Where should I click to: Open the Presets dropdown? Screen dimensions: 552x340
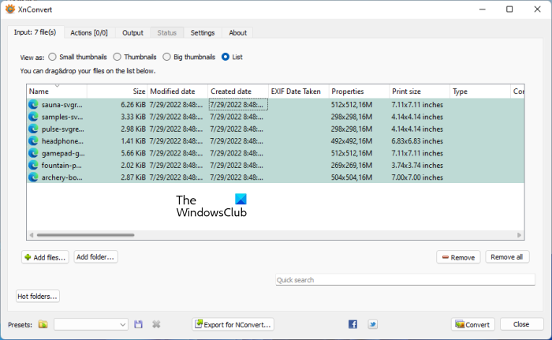pyautogui.click(x=91, y=324)
